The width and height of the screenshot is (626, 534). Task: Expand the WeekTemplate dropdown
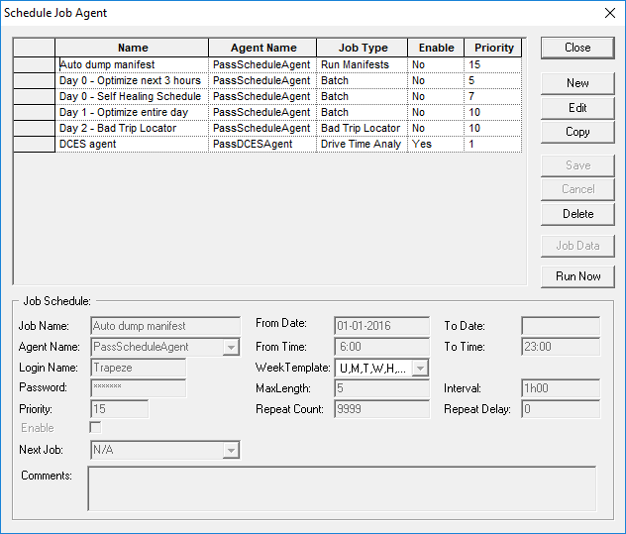click(x=420, y=368)
